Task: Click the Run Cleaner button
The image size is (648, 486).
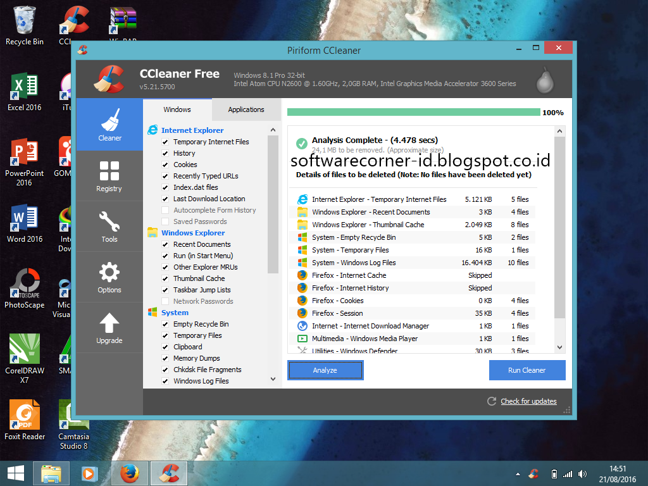Action: [x=527, y=370]
